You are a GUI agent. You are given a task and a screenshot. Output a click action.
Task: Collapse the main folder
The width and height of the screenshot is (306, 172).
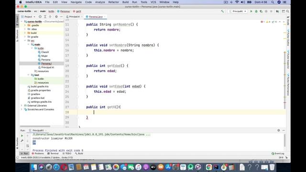click(29, 44)
